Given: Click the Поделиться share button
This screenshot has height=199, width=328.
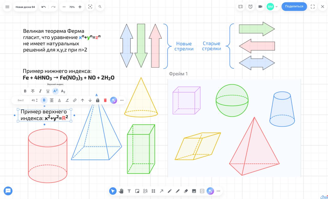Looking at the screenshot, I should [294, 6].
